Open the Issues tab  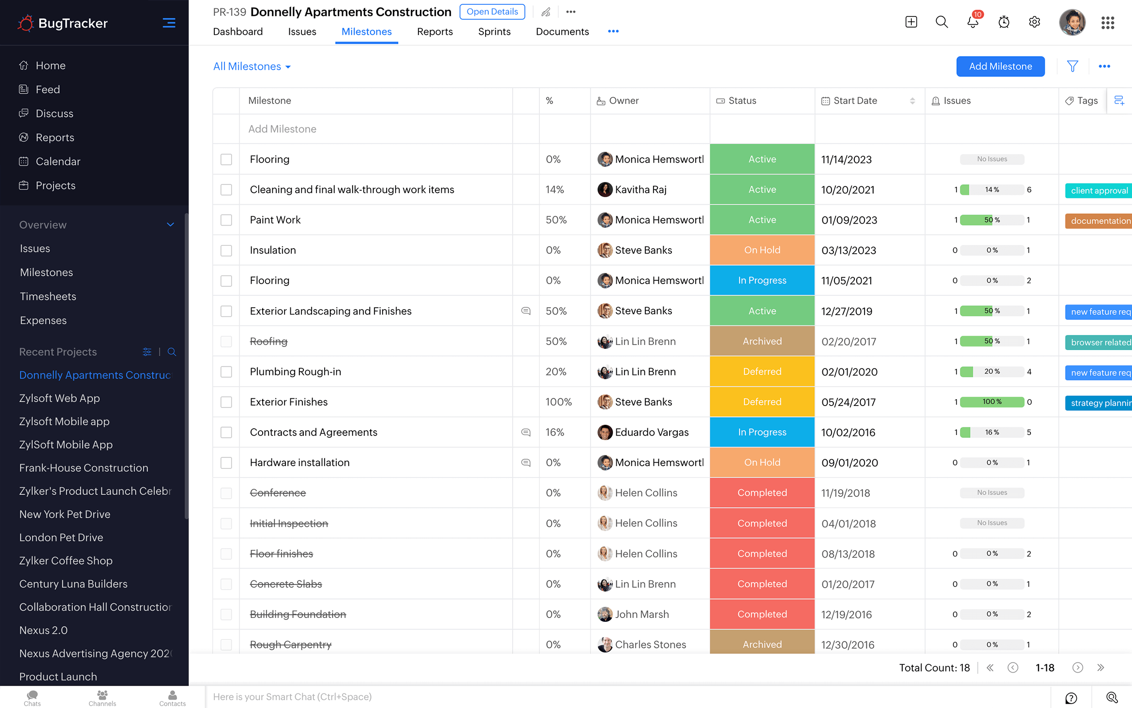(x=302, y=31)
